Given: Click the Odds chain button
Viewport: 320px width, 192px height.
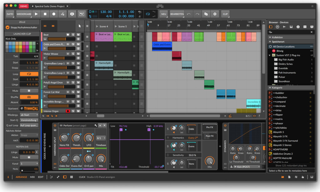Looking at the screenshot, I should point(191,129).
